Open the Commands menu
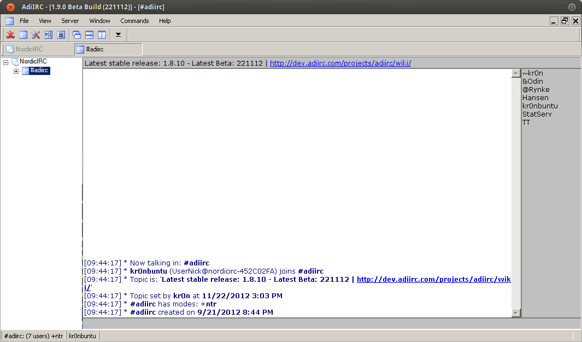This screenshot has height=342, width=582. (134, 21)
